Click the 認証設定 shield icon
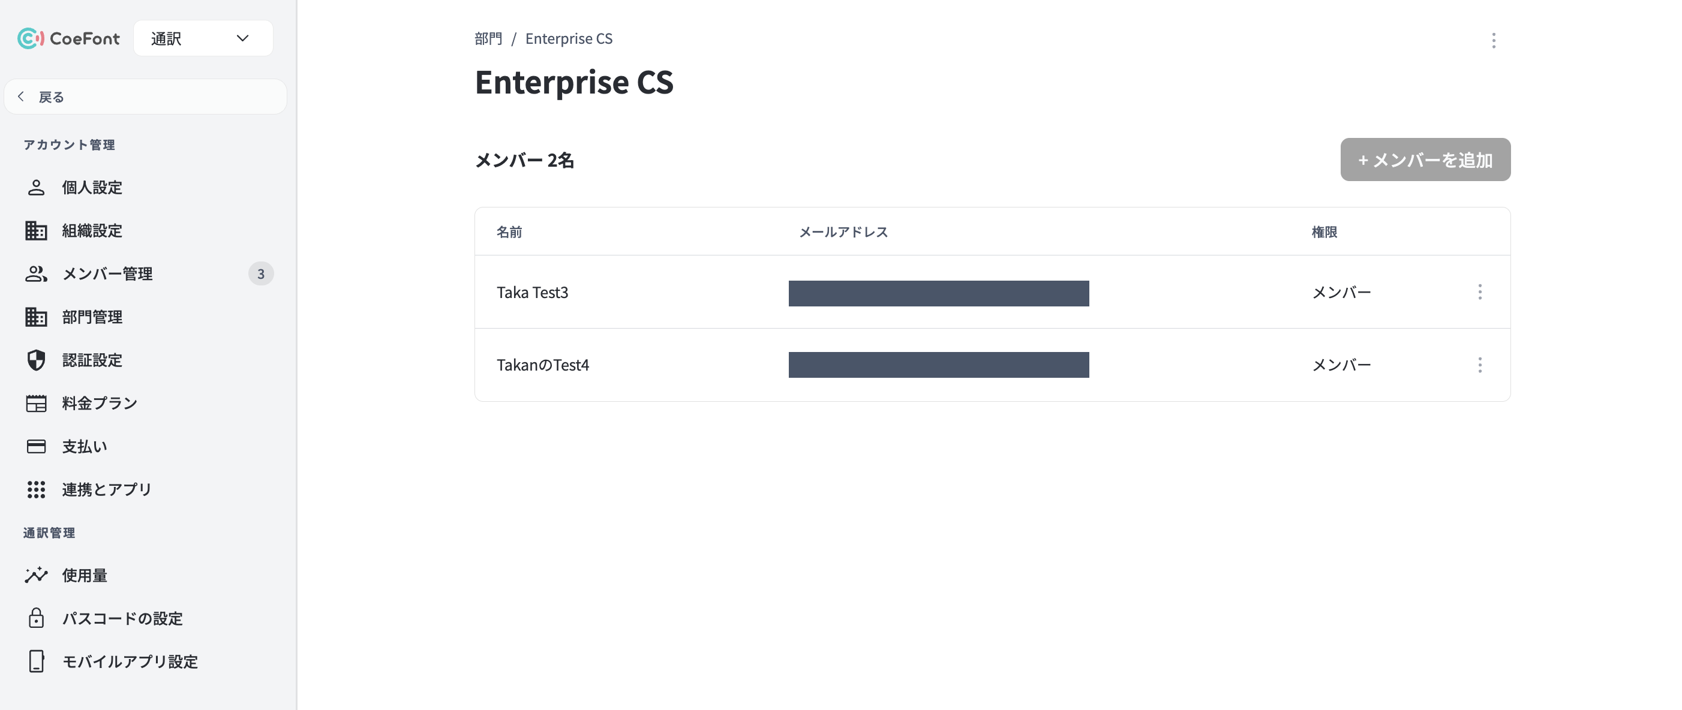This screenshot has height=710, width=1682. 36,360
